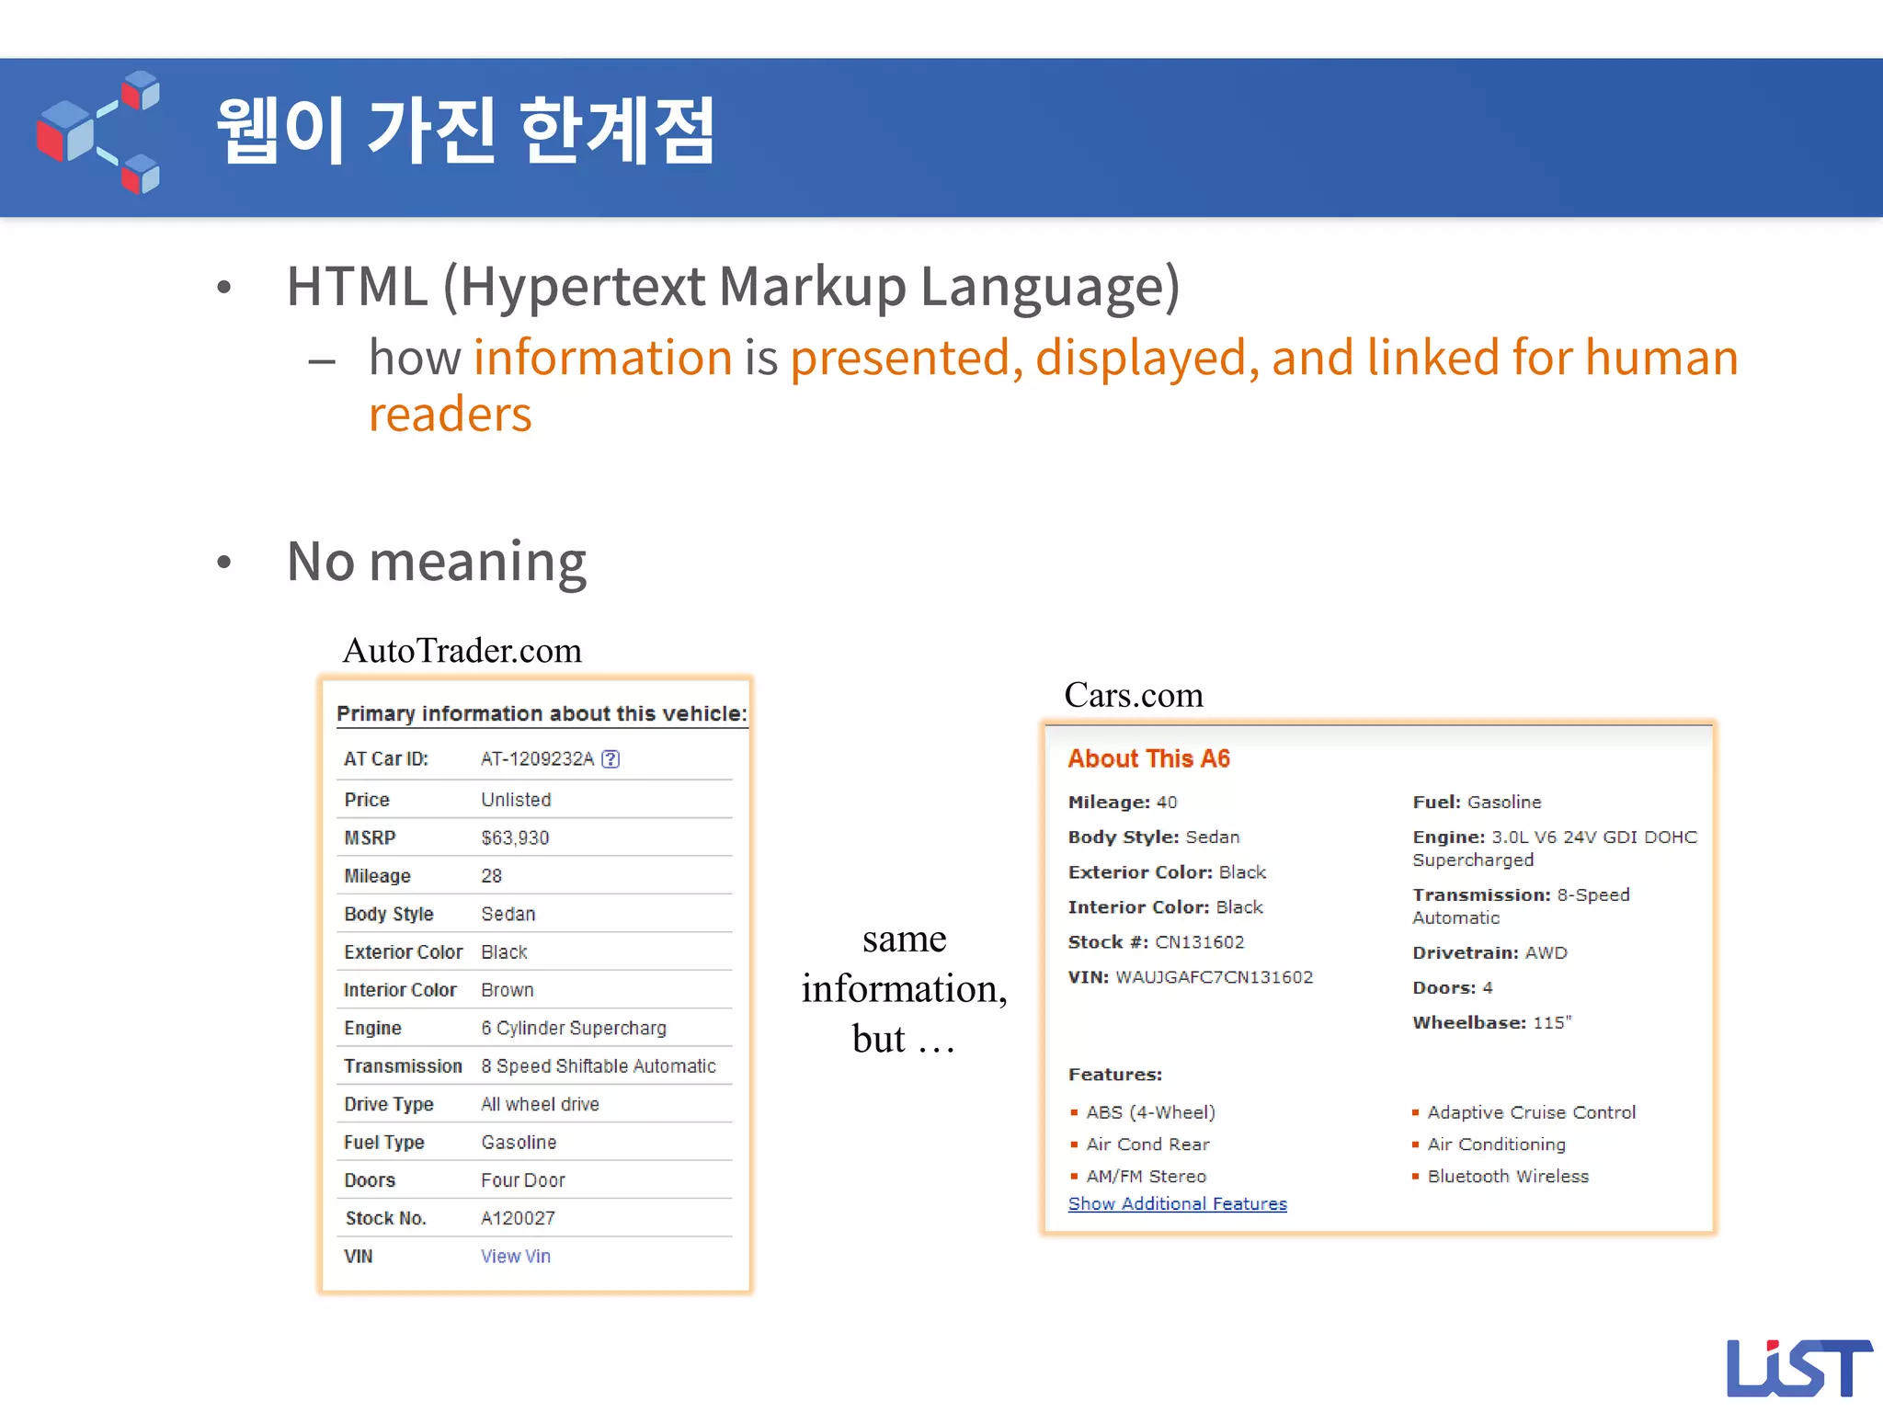Click the Drivetrain: AWD entry
Viewport: 1883px width, 1412px height.
1489,952
